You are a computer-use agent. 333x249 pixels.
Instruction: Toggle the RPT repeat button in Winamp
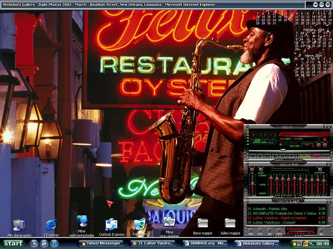[x=316, y=157]
